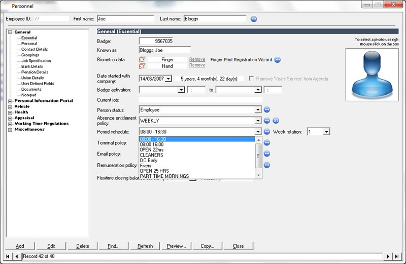Select CLEANERS in the period schedule list
Image resolution: width=406 pixels, height=264 pixels.
tap(151, 155)
